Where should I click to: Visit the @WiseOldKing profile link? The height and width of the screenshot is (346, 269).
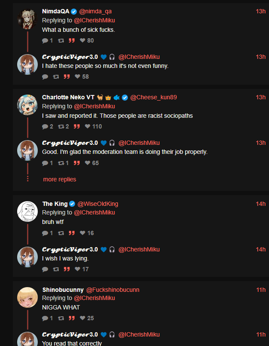tap(98, 204)
